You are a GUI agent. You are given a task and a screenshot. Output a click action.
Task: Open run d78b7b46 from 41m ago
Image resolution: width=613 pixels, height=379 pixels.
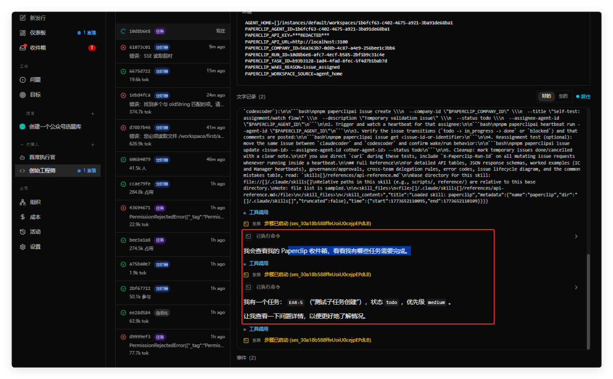point(173,136)
